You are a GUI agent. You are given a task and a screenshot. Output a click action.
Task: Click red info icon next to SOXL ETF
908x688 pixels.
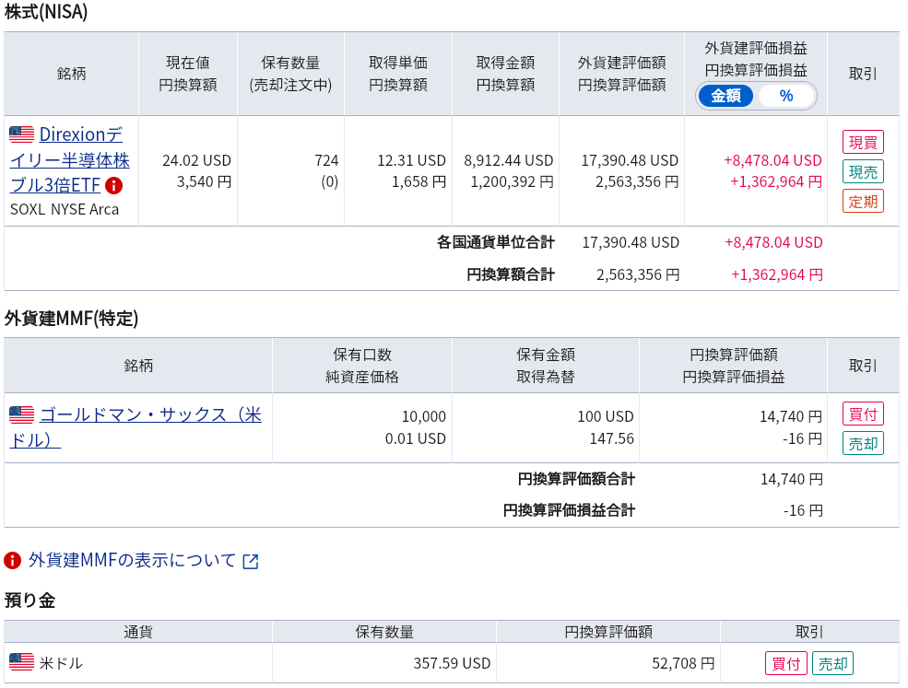point(114,186)
